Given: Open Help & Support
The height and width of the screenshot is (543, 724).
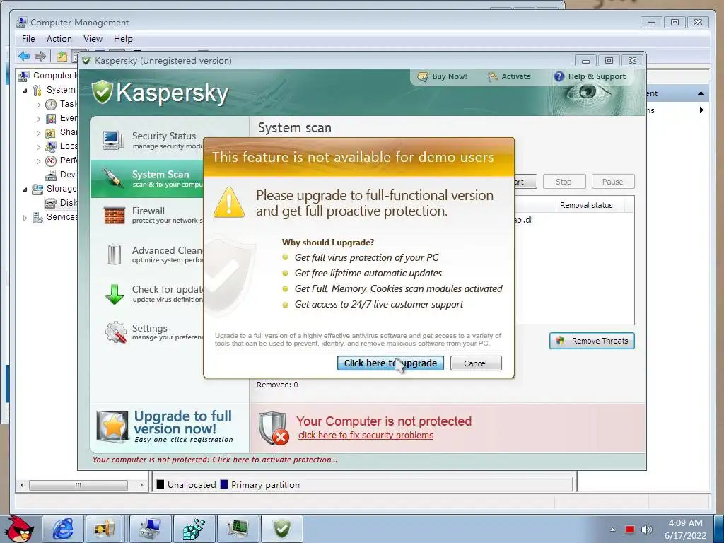Looking at the screenshot, I should point(590,76).
